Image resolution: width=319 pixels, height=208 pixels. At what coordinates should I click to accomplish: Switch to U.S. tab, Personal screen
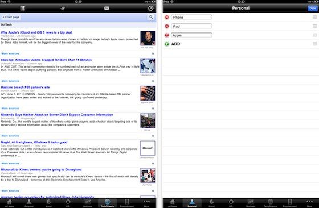pos(231,203)
